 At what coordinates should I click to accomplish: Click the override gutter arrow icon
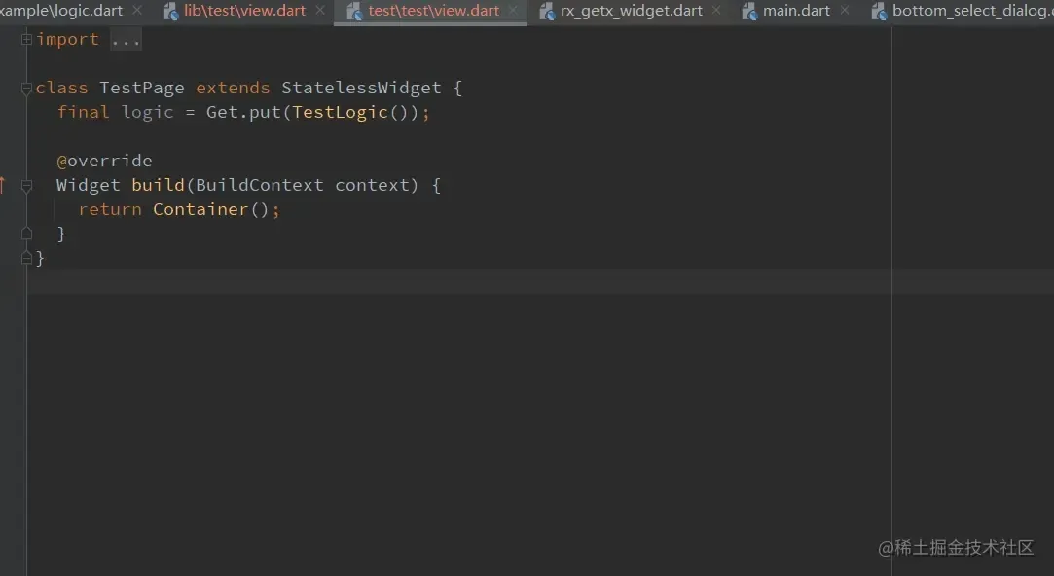3,185
